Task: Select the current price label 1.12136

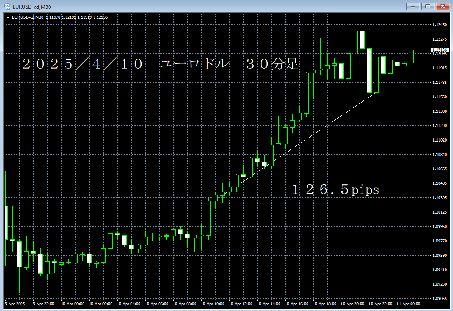Action: [x=439, y=50]
